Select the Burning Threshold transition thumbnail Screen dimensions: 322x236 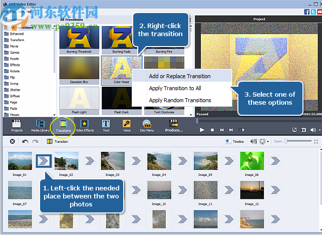79,40
